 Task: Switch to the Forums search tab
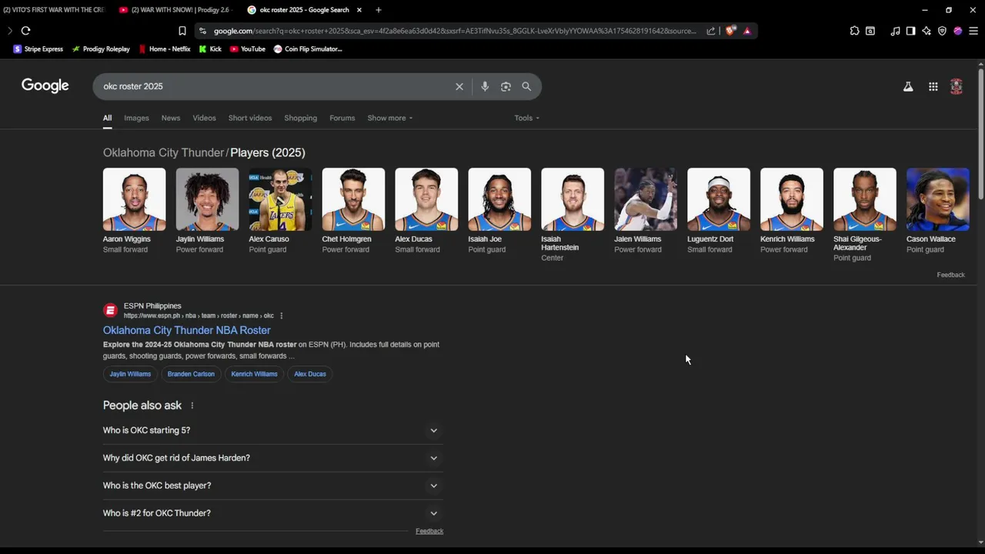click(342, 118)
